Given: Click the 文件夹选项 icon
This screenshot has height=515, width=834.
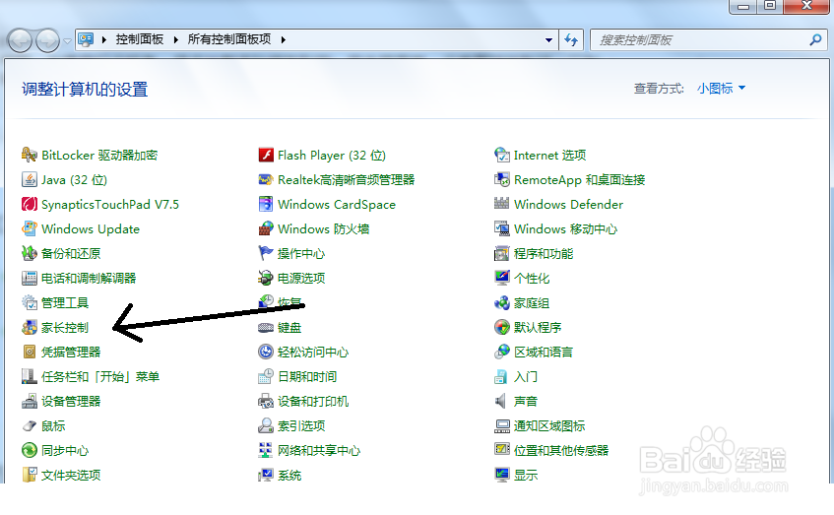Looking at the screenshot, I should click(29, 475).
